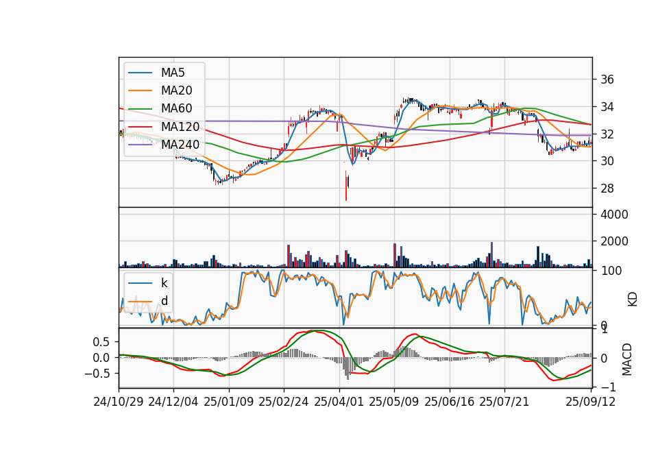Click the 2000 volume axis label
Screen dimensions: 658x473
[x=614, y=241]
